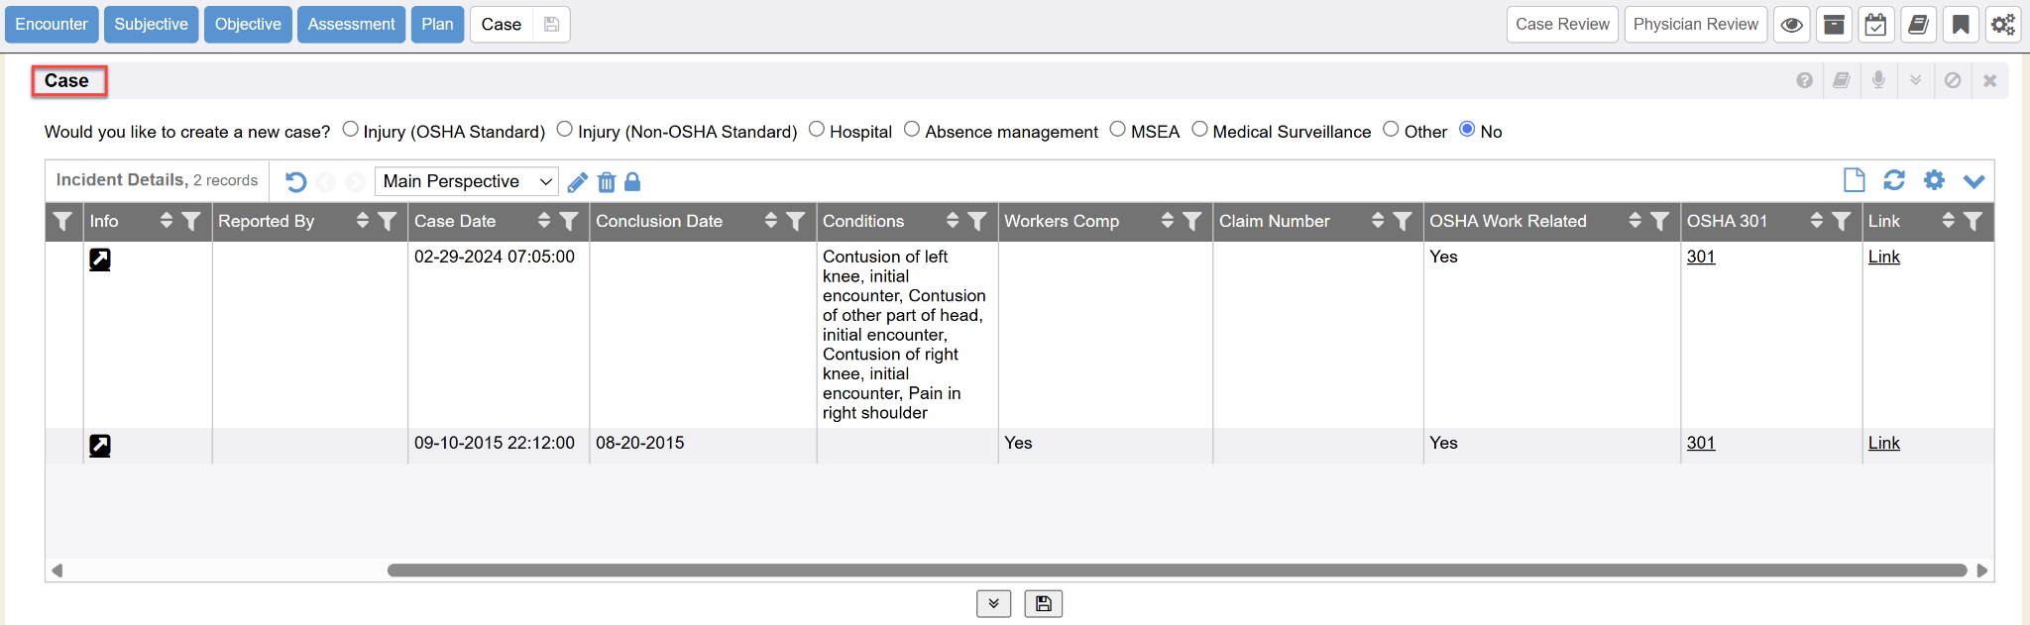Click the calendar icon in top toolbar
The height and width of the screenshot is (625, 2030).
pyautogui.click(x=1875, y=25)
